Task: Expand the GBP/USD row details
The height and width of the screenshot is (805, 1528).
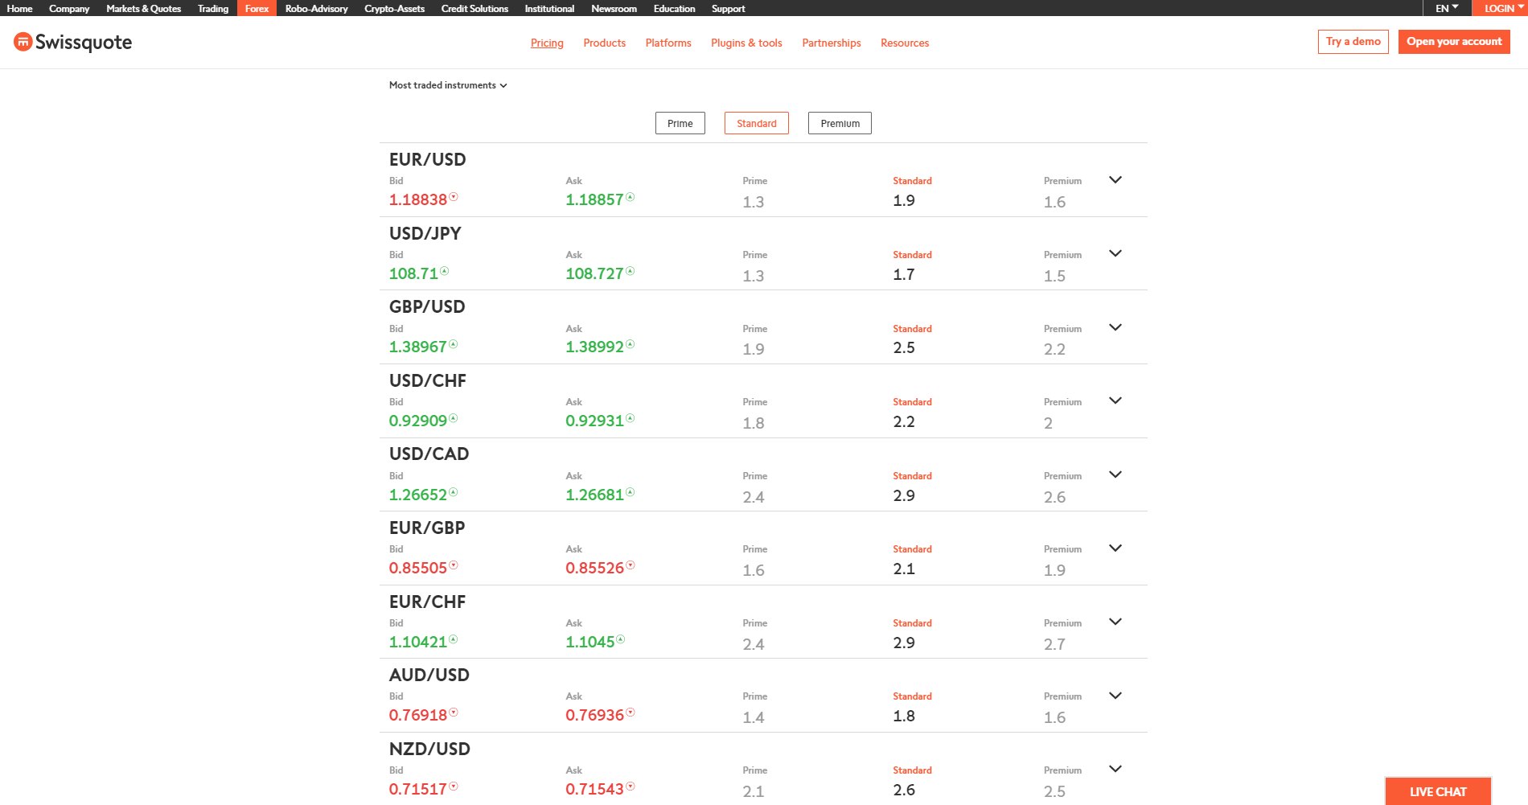Action: click(1115, 327)
